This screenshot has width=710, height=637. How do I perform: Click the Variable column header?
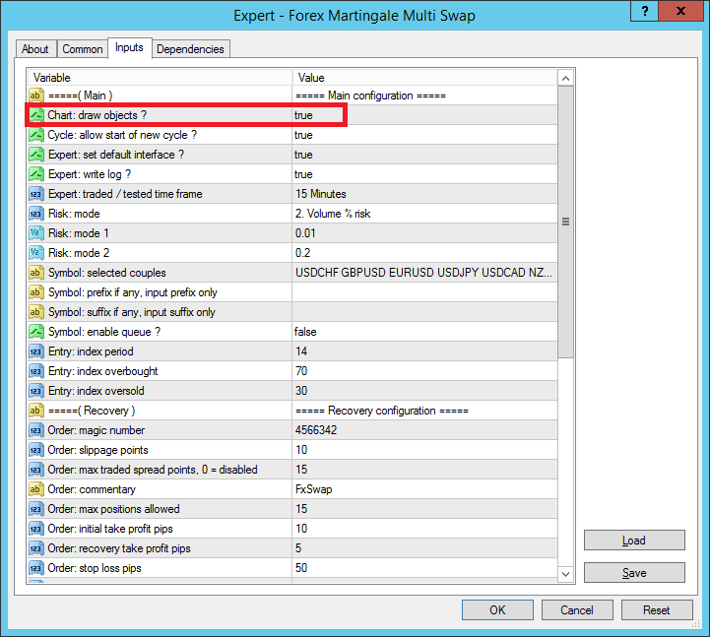pyautogui.click(x=160, y=78)
